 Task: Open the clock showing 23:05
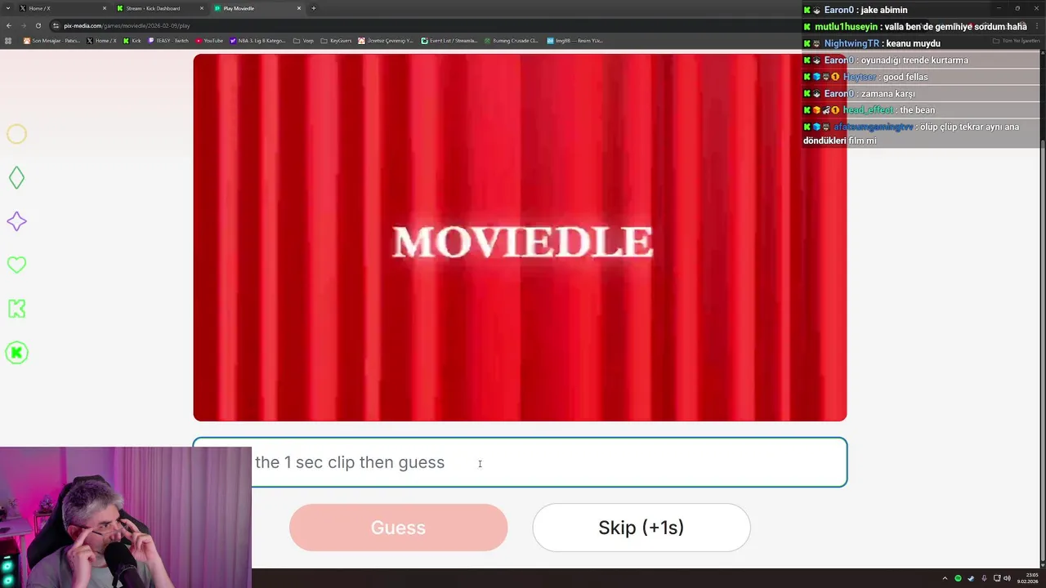(x=1026, y=578)
